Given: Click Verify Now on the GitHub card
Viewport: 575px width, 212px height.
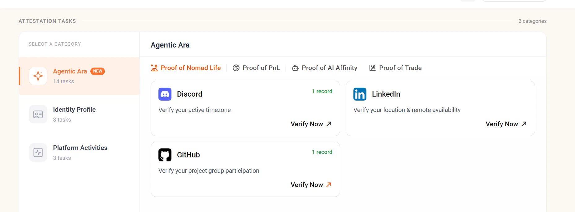Looking at the screenshot, I should coord(311,185).
